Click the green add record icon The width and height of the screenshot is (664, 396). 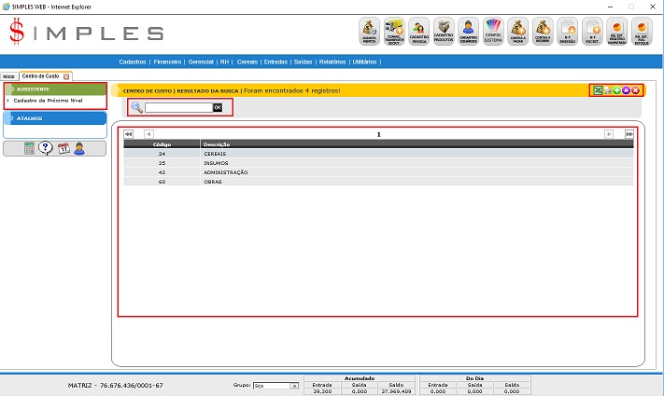pyautogui.click(x=616, y=90)
